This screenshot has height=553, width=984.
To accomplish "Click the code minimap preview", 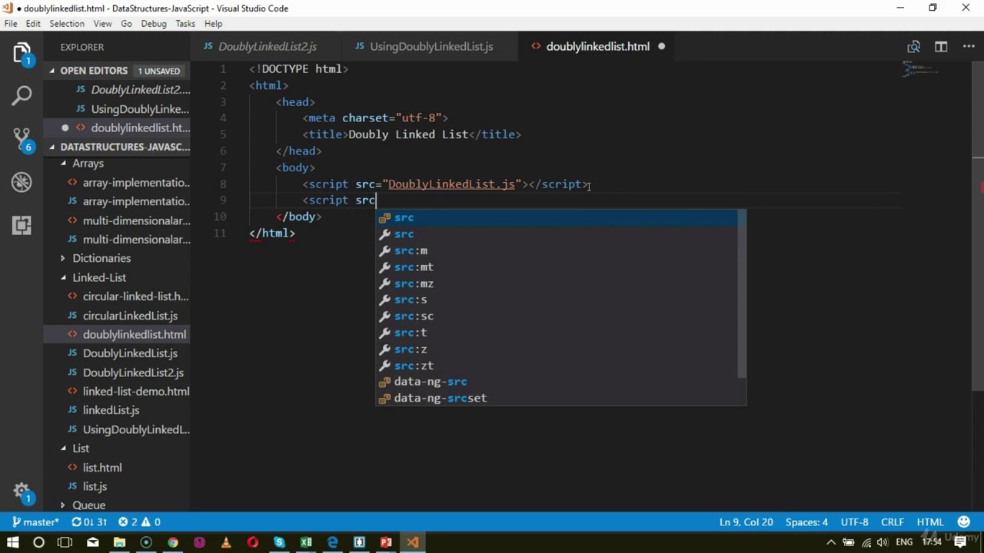I will click(921, 70).
